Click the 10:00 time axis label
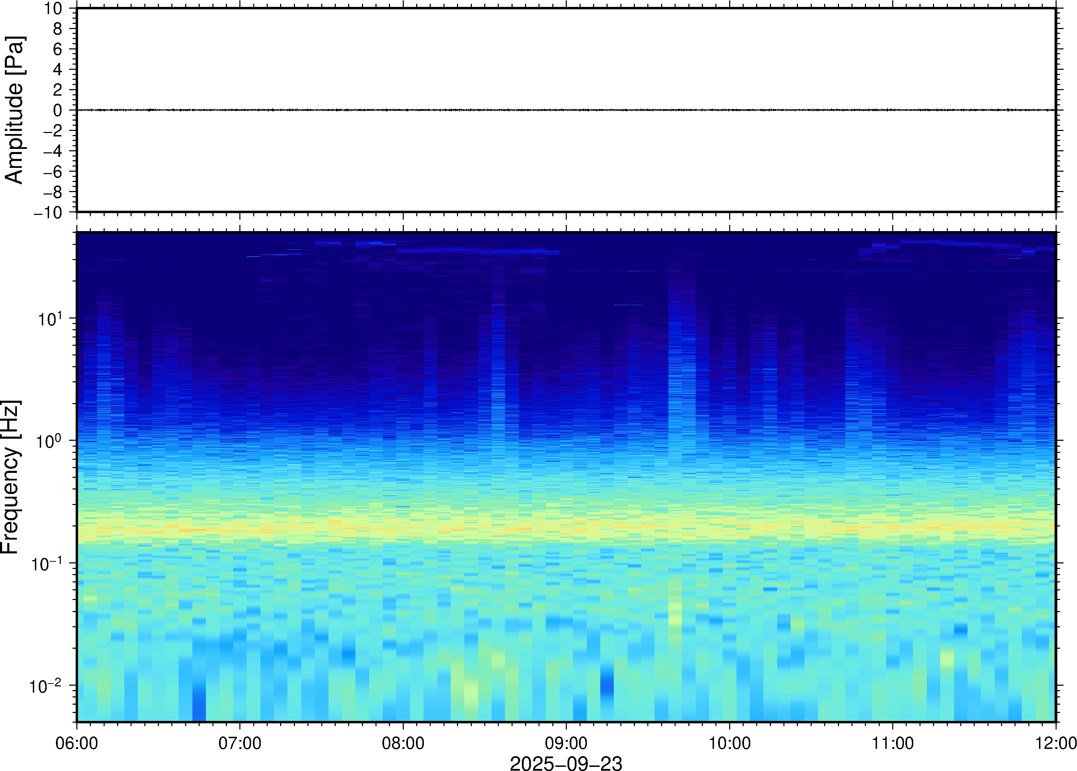1077x771 pixels. coord(730,743)
